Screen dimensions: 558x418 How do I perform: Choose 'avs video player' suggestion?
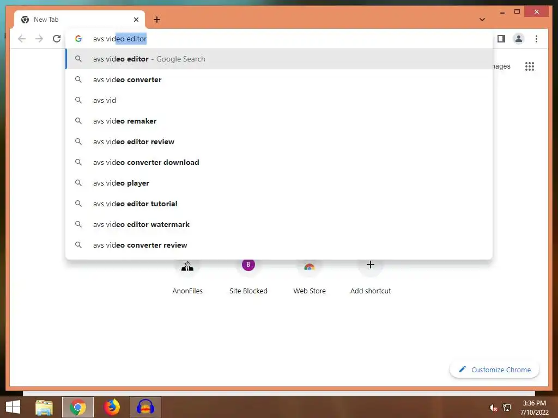coord(279,183)
